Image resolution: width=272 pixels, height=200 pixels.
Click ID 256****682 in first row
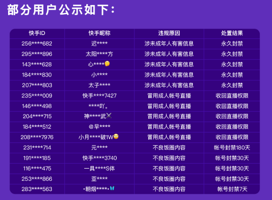(x=37, y=44)
